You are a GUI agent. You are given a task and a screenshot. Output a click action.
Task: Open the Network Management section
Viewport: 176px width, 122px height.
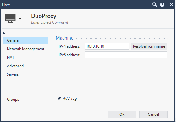[x=25, y=49]
